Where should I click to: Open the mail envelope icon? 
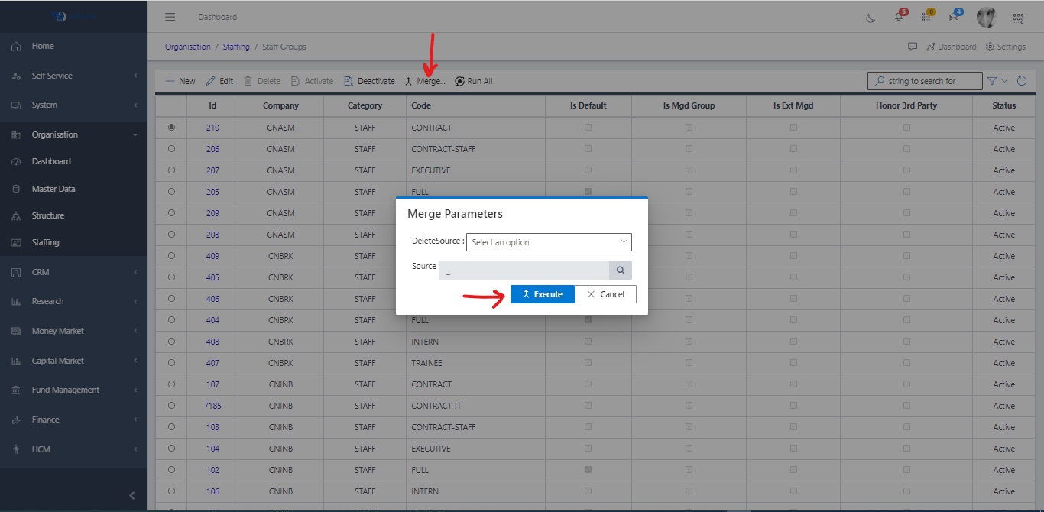[x=954, y=18]
